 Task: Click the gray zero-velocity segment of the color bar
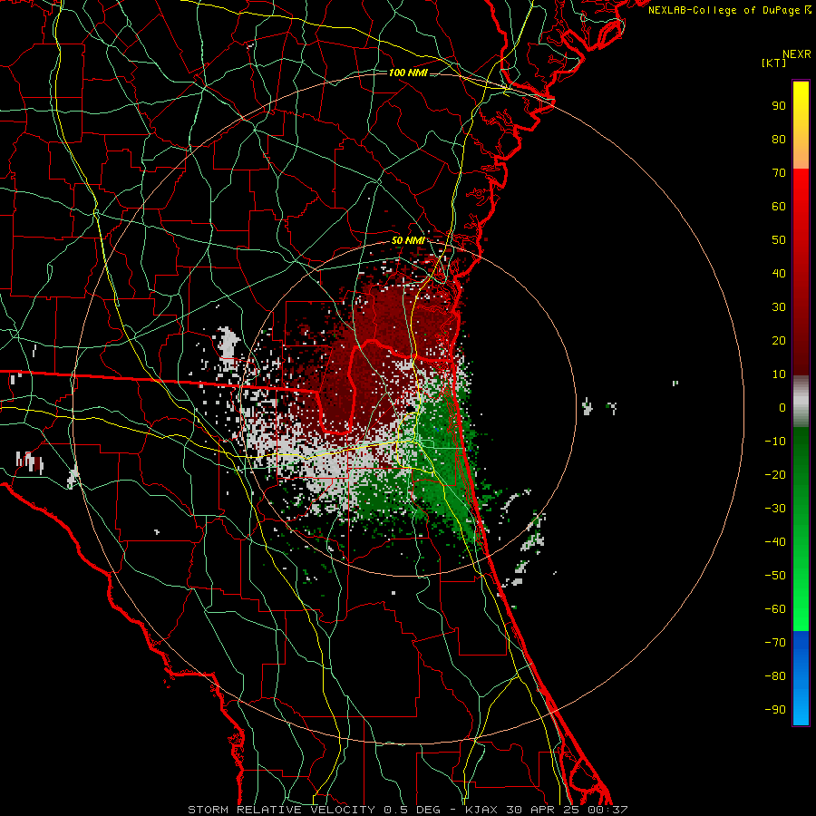tap(801, 402)
